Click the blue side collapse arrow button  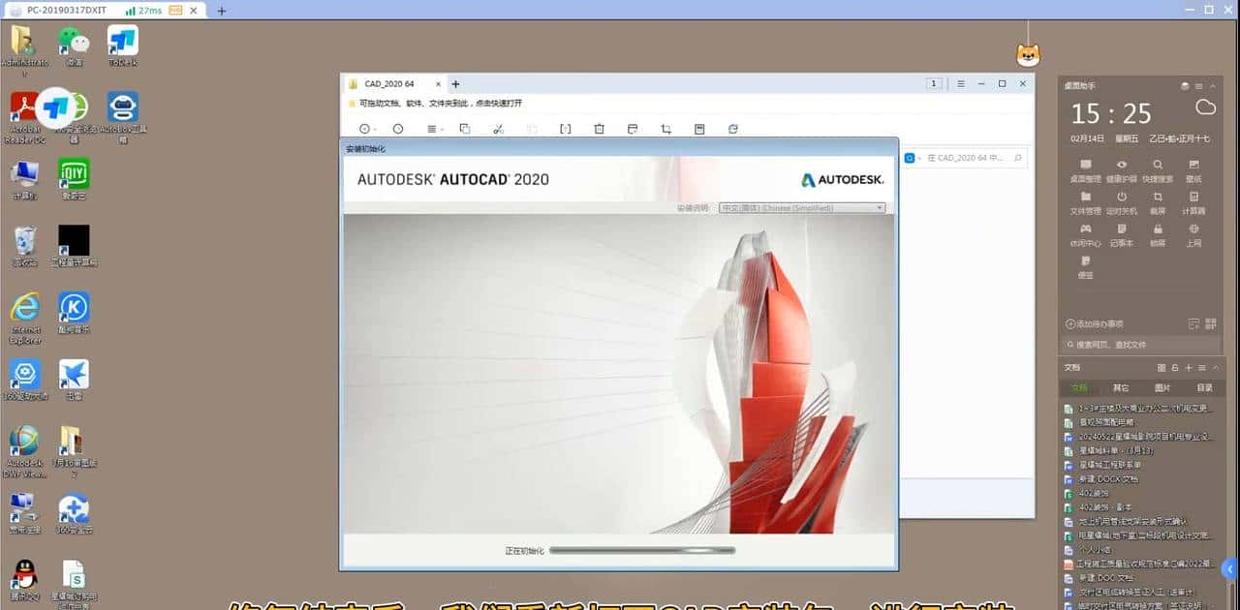click(1230, 567)
